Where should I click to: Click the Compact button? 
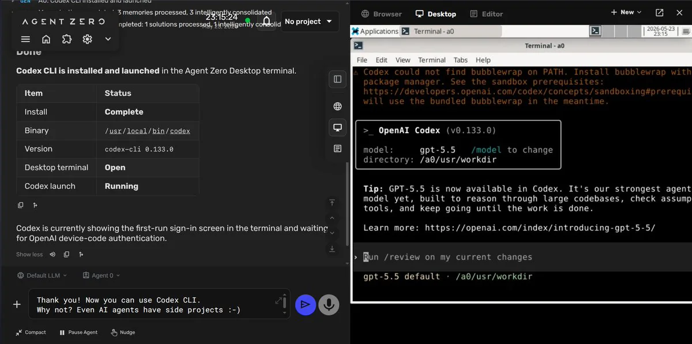point(31,332)
